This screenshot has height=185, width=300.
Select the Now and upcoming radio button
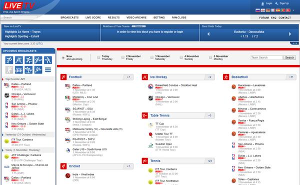pos(63,58)
